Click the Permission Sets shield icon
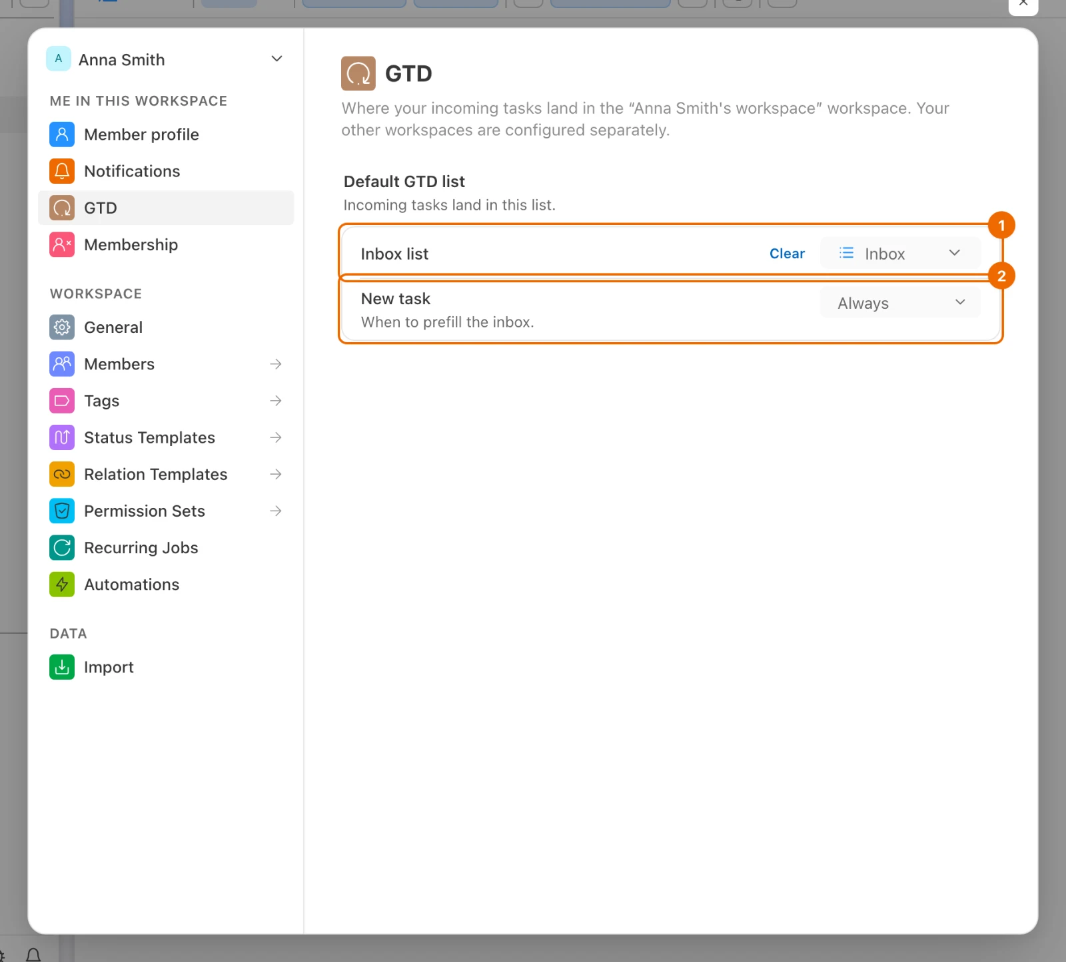 coord(62,511)
